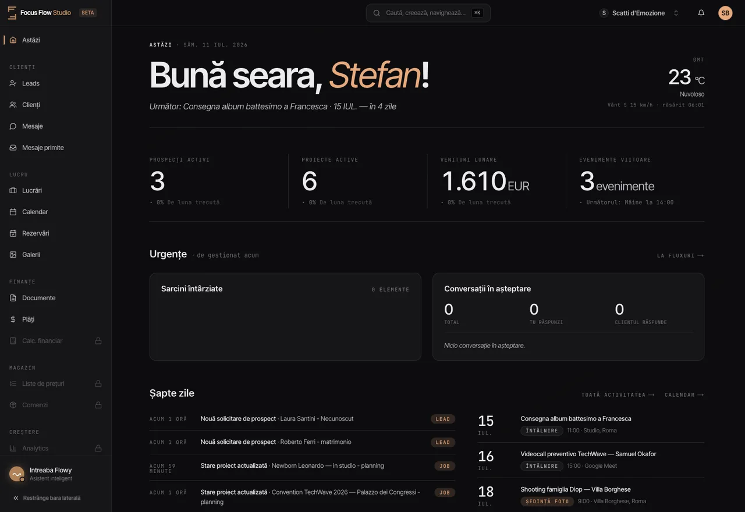This screenshot has height=512, width=745.
Task: Click the Sarcini întârziate card title
Action: point(191,289)
